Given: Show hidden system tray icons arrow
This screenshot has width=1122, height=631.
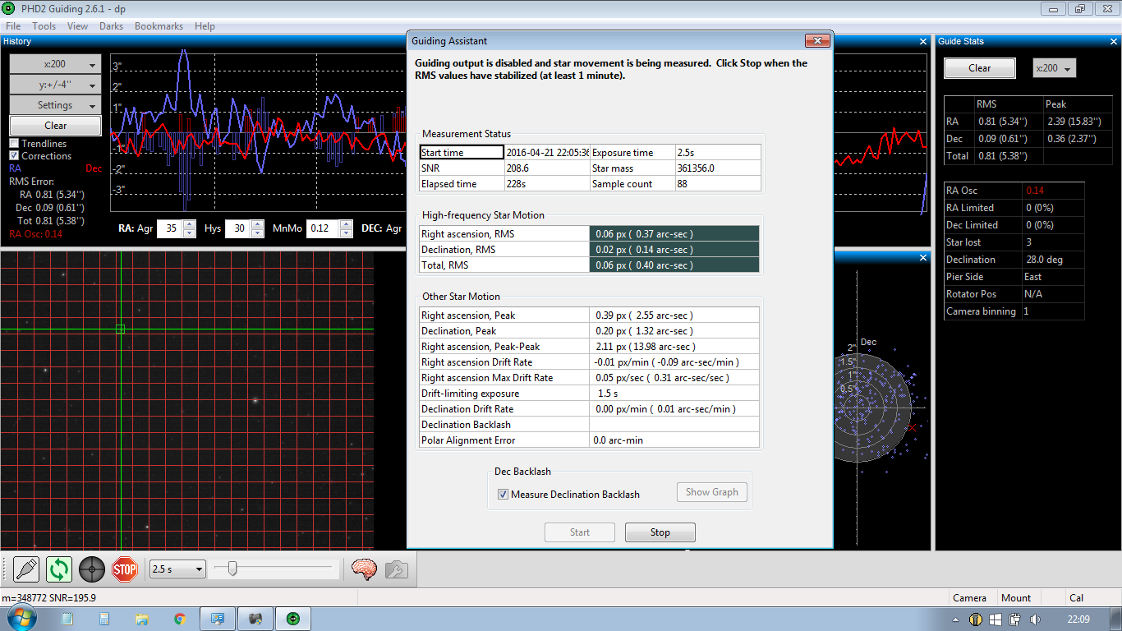Looking at the screenshot, I should (955, 619).
